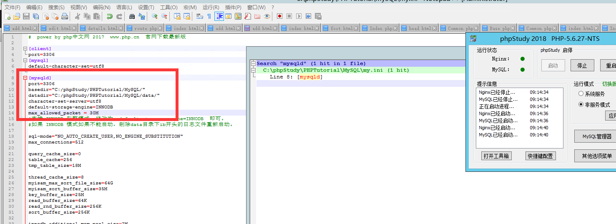The image size is (616, 224).
Task: Toggle file monitoring eye icon
Action: 267,16
